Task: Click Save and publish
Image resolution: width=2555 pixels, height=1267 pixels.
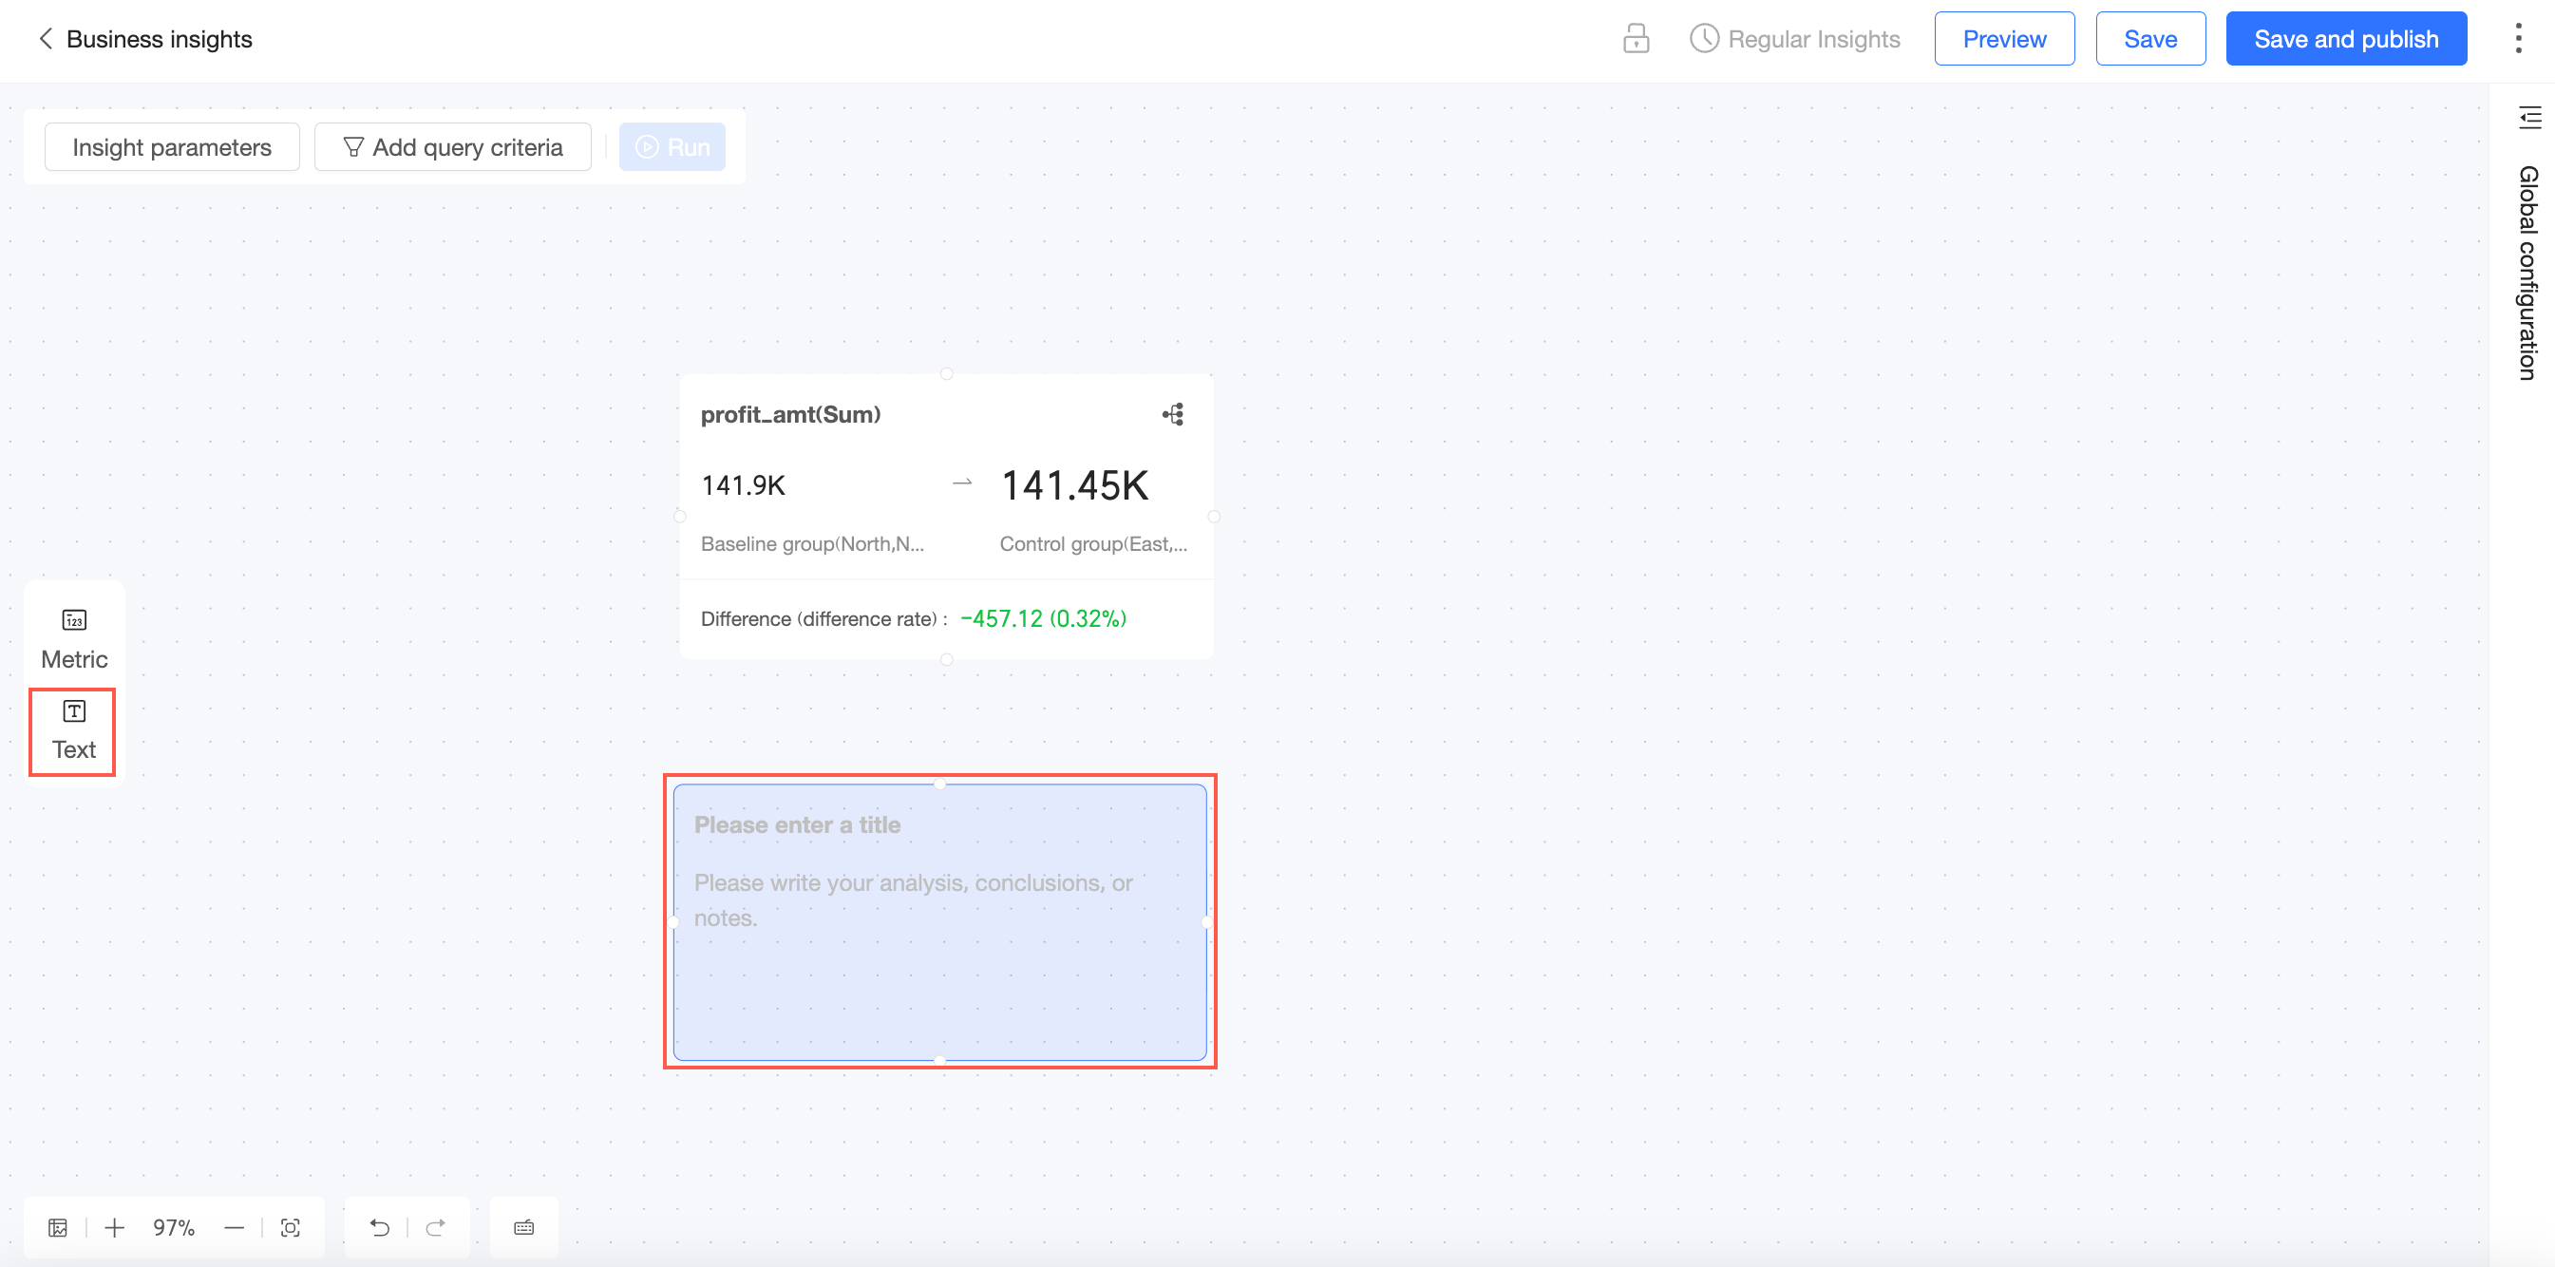Action: coord(2346,39)
